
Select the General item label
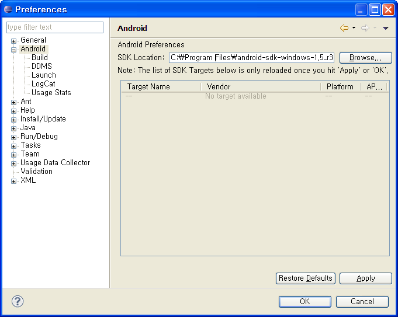click(x=33, y=40)
